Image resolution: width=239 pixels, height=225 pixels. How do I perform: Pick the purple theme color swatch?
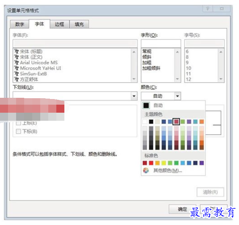click(189, 122)
